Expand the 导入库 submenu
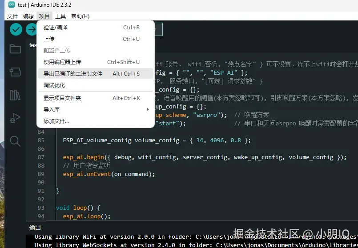This screenshot has height=248, width=358. pyautogui.click(x=96, y=109)
